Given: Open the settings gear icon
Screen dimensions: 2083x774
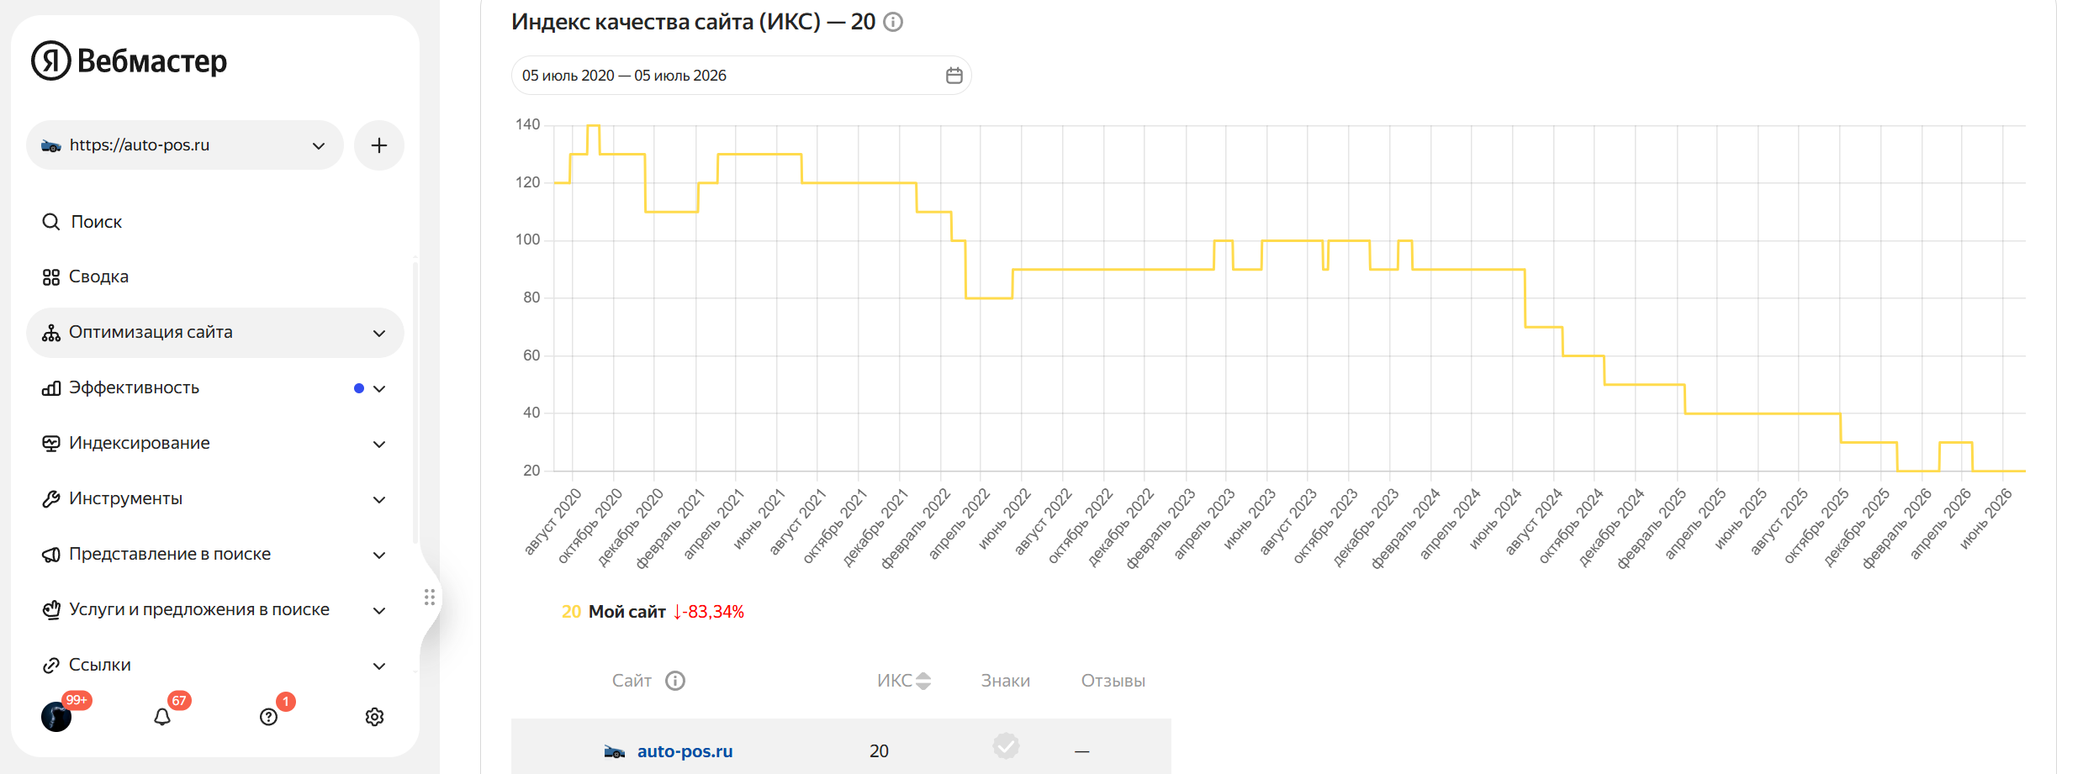Looking at the screenshot, I should pos(374,717).
